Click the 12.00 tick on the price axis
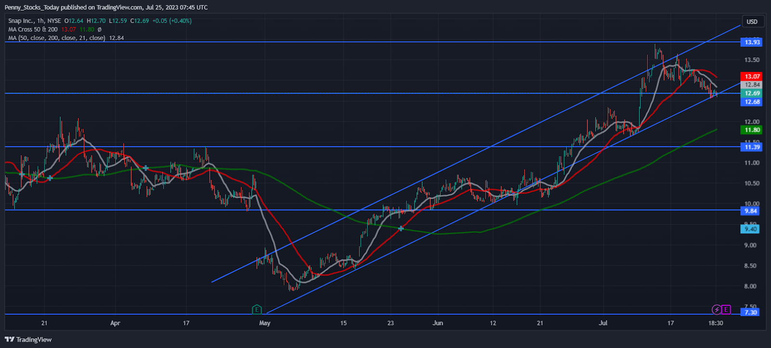771x348 pixels. (x=752, y=122)
